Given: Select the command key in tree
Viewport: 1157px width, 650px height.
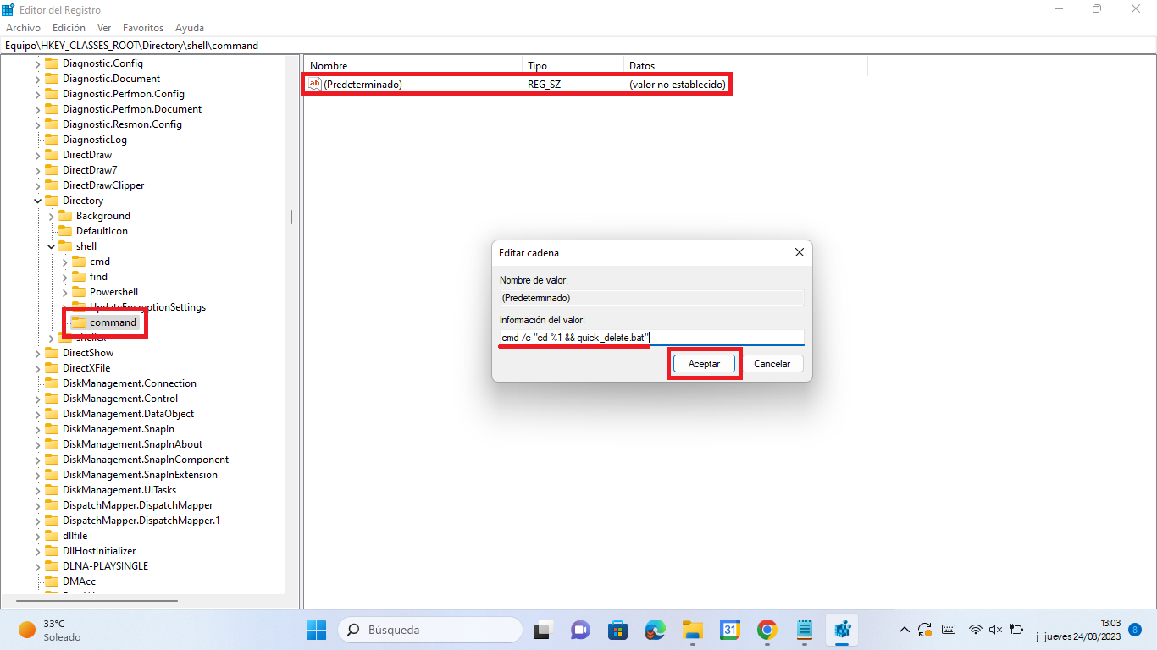Looking at the screenshot, I should [113, 322].
